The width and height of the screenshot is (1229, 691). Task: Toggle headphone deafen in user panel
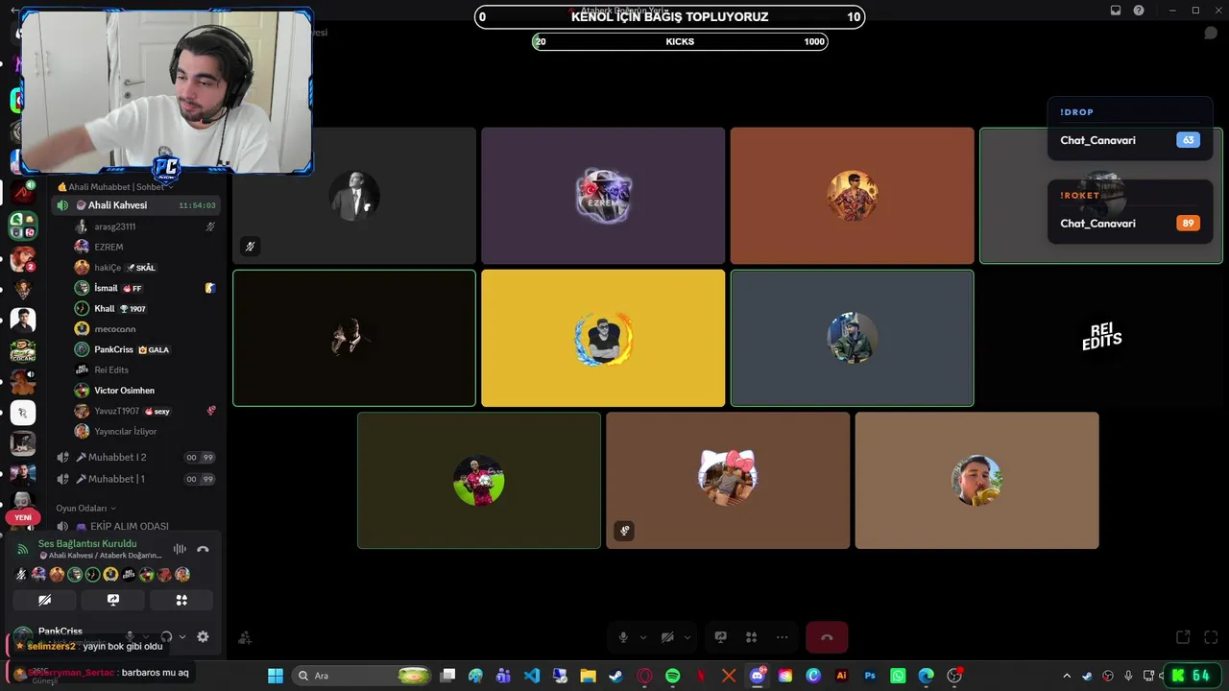click(166, 636)
